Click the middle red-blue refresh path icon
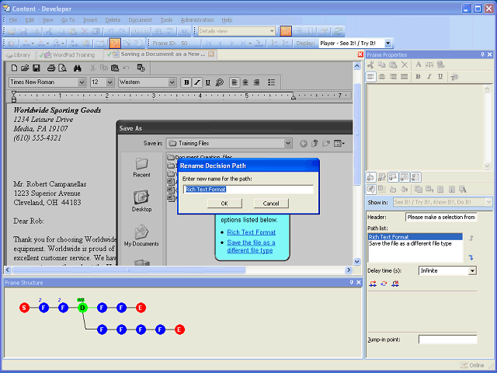 [384, 284]
